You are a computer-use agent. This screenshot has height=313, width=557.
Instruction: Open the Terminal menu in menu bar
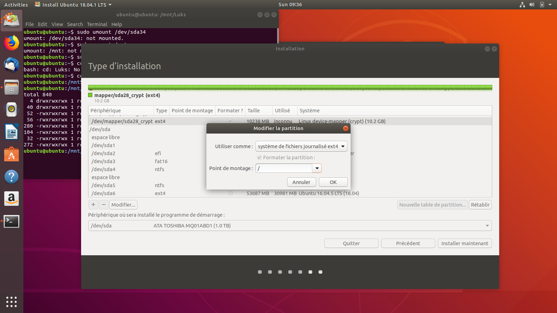pos(97,24)
